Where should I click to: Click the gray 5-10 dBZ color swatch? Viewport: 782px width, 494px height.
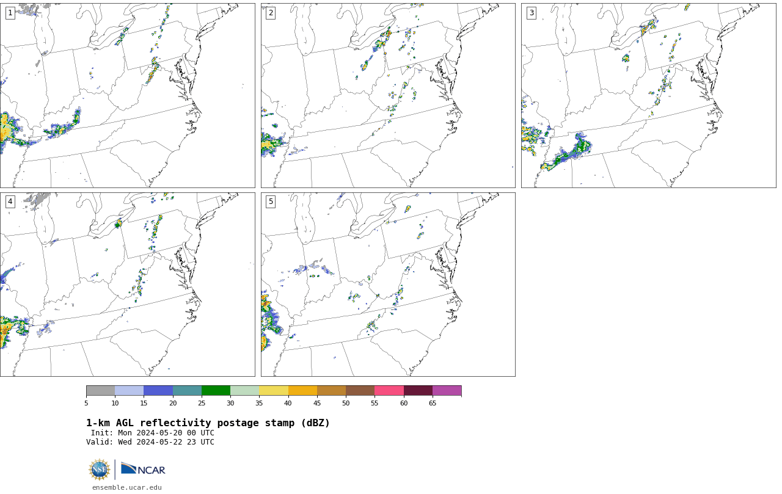pos(100,391)
